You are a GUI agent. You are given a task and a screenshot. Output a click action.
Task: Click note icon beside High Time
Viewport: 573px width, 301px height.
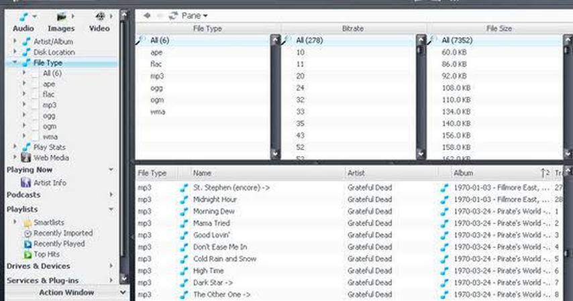point(184,271)
